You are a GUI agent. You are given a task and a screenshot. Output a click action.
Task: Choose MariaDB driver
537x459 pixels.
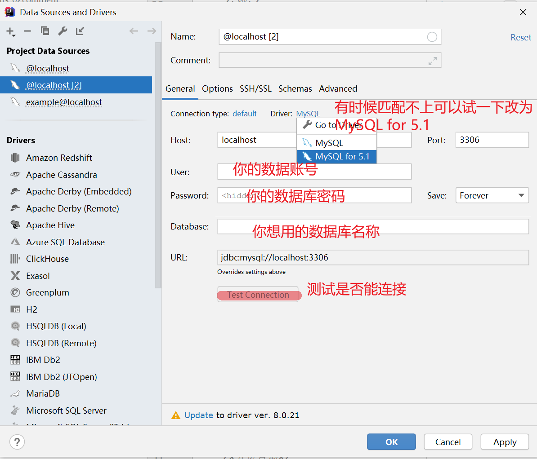[43, 394]
